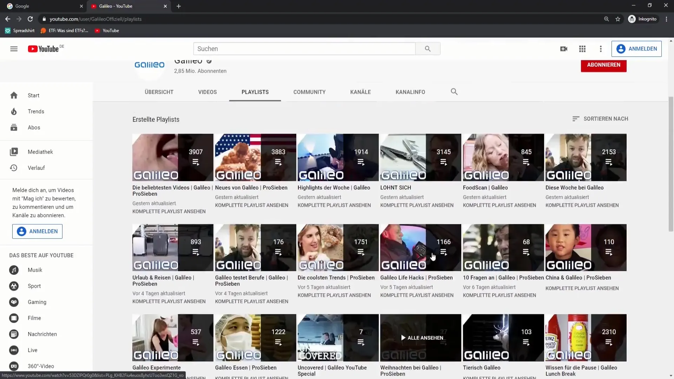This screenshot has width=674, height=379.
Task: Go back in browser
Action: (x=8, y=19)
